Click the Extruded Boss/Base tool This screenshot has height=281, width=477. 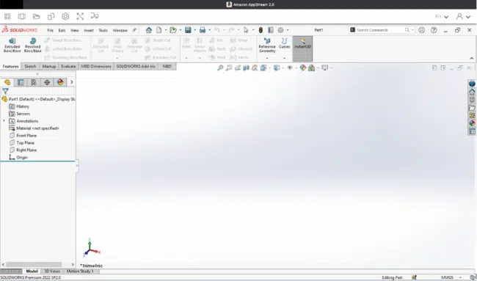pos(12,45)
